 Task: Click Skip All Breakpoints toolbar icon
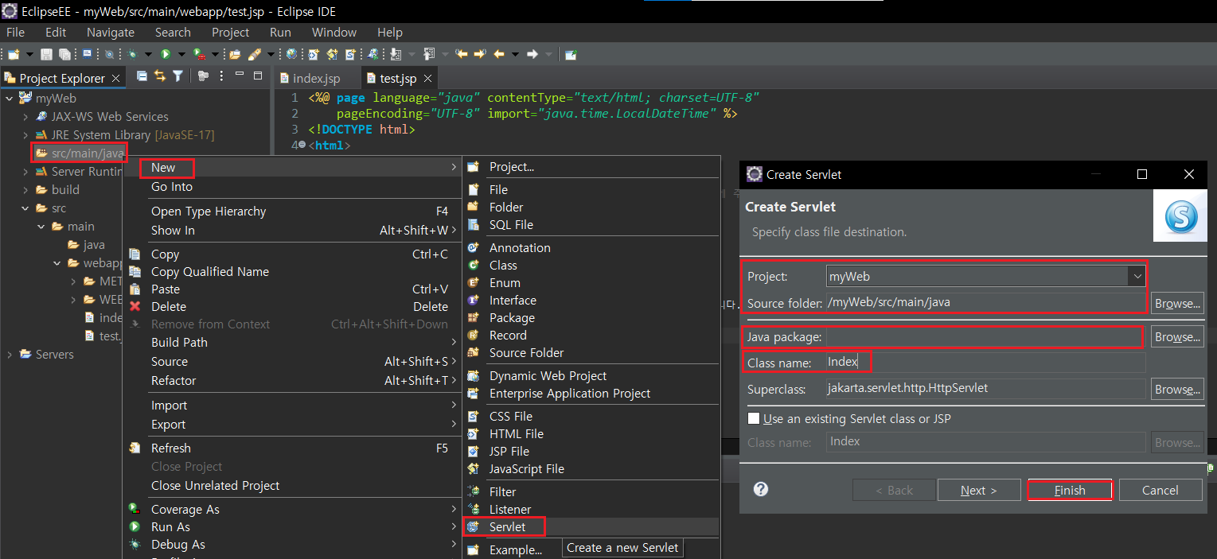click(109, 54)
